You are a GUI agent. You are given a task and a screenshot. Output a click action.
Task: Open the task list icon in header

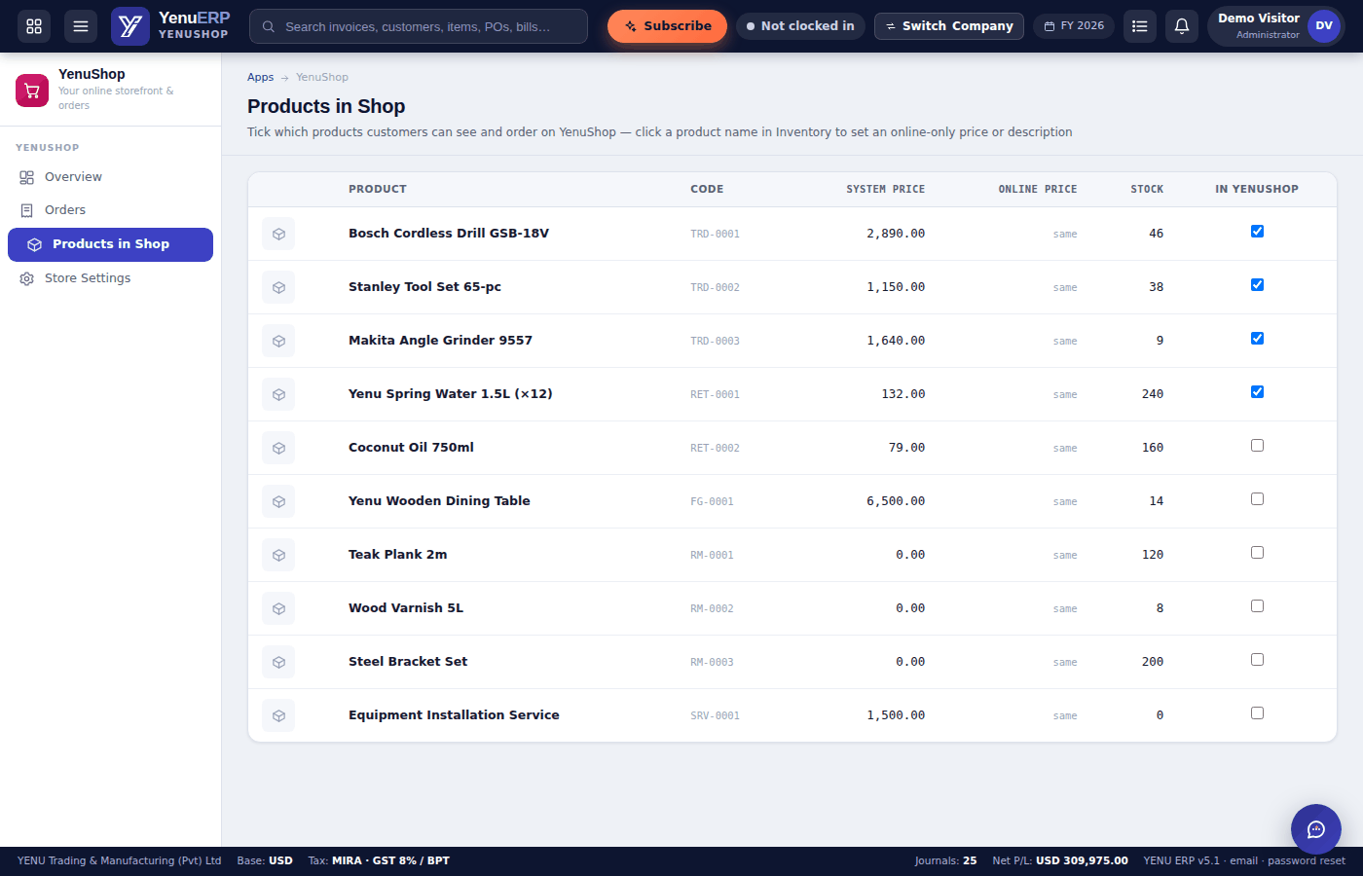pos(1140,26)
